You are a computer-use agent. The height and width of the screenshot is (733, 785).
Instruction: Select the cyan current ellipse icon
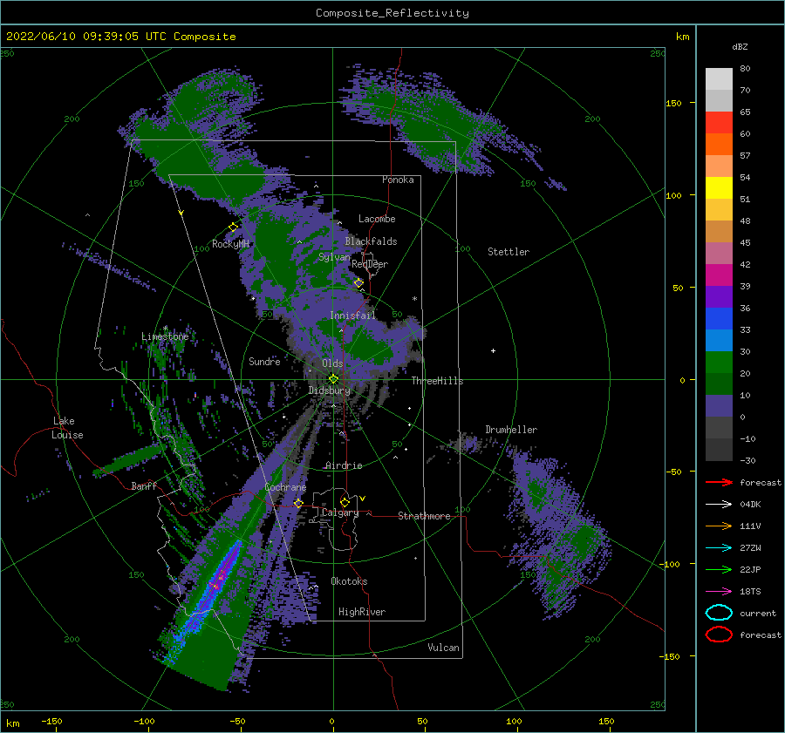coord(719,613)
